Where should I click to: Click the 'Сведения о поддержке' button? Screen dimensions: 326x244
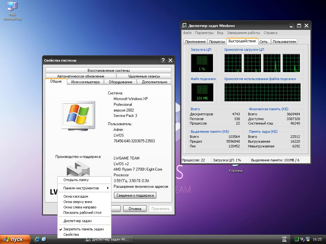pyautogui.click(x=135, y=195)
